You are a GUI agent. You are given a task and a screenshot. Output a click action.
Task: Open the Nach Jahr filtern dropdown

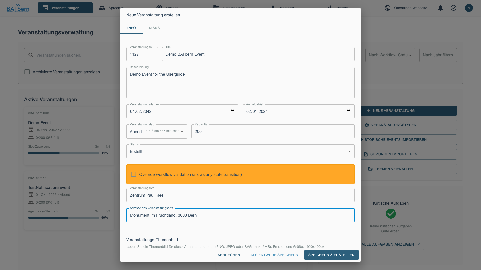[x=438, y=55]
